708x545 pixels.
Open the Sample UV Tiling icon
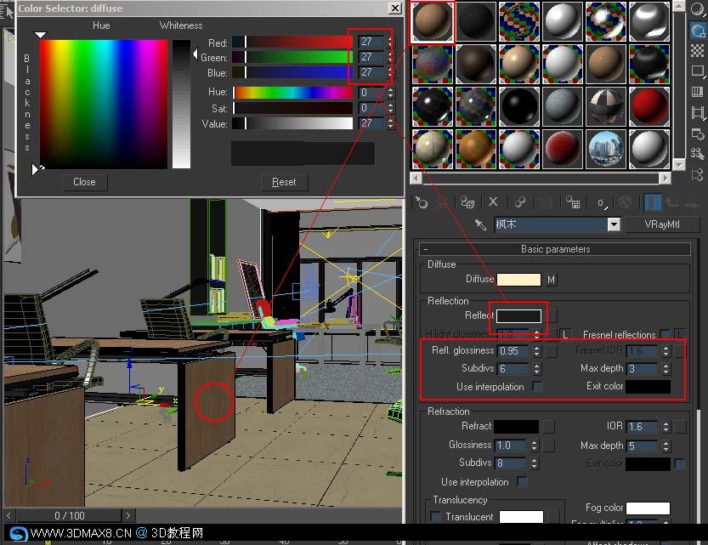pos(698,71)
